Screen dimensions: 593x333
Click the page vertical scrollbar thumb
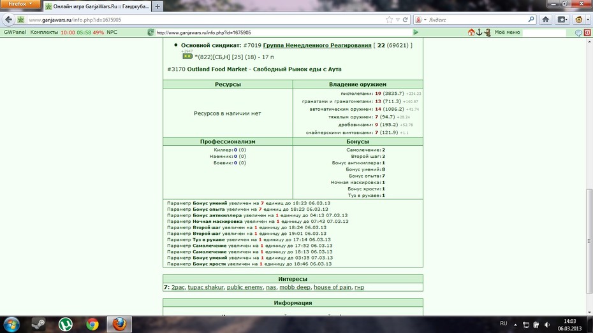click(x=589, y=241)
